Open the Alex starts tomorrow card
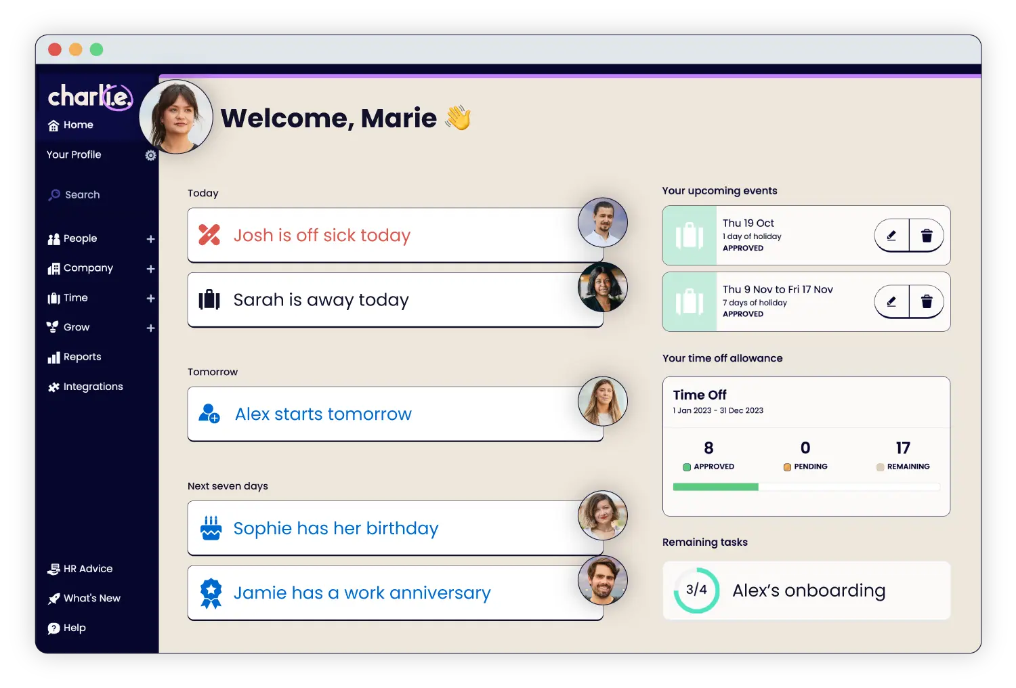The width and height of the screenshot is (1016, 688). tap(395, 414)
